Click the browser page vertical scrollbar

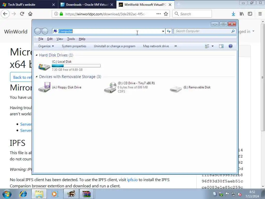(263, 77)
